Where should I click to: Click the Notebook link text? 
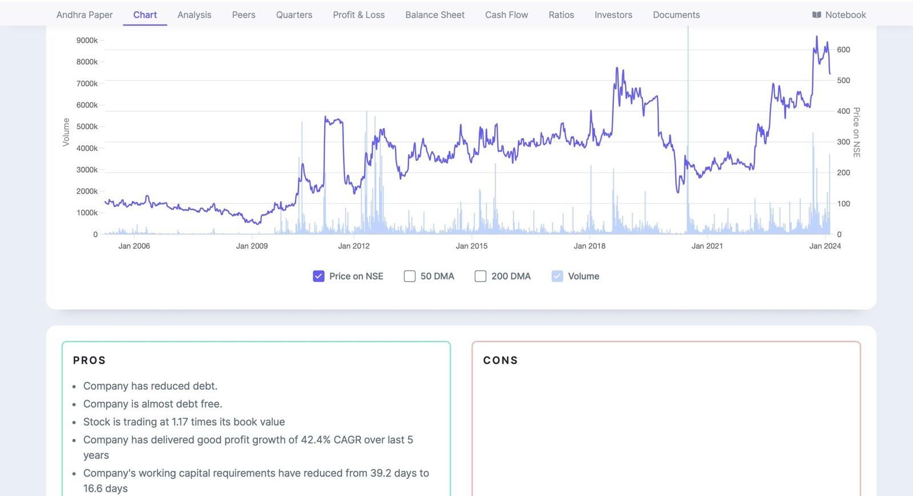tap(845, 15)
